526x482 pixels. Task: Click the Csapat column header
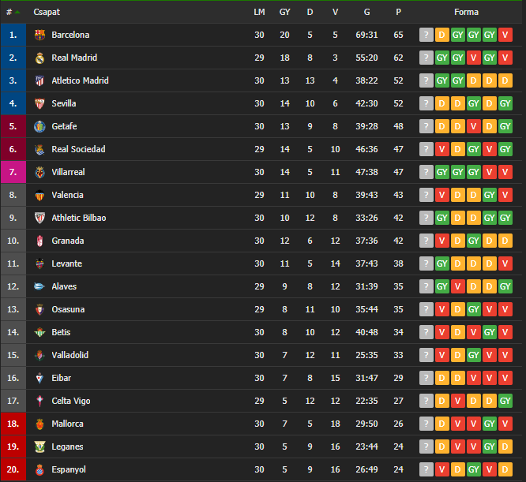(47, 12)
